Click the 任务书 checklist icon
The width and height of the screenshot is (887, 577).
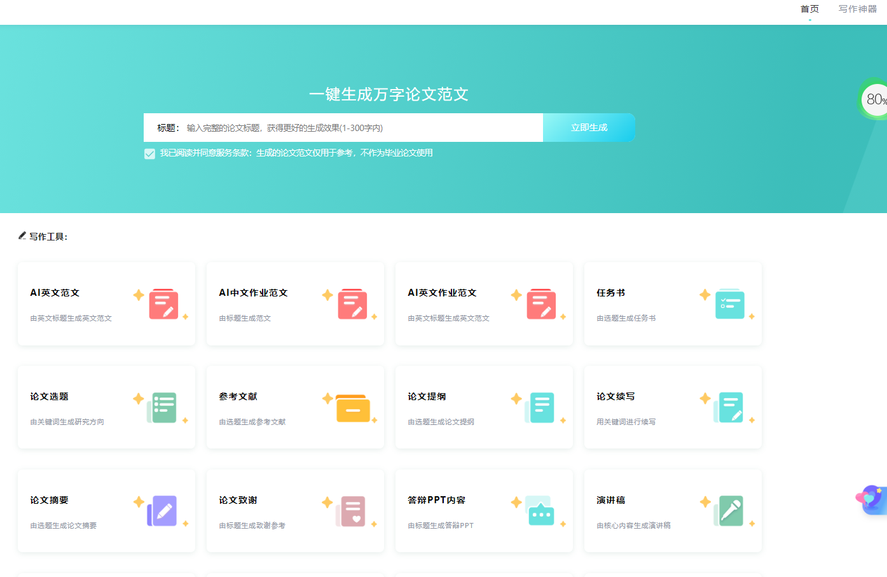click(x=730, y=304)
